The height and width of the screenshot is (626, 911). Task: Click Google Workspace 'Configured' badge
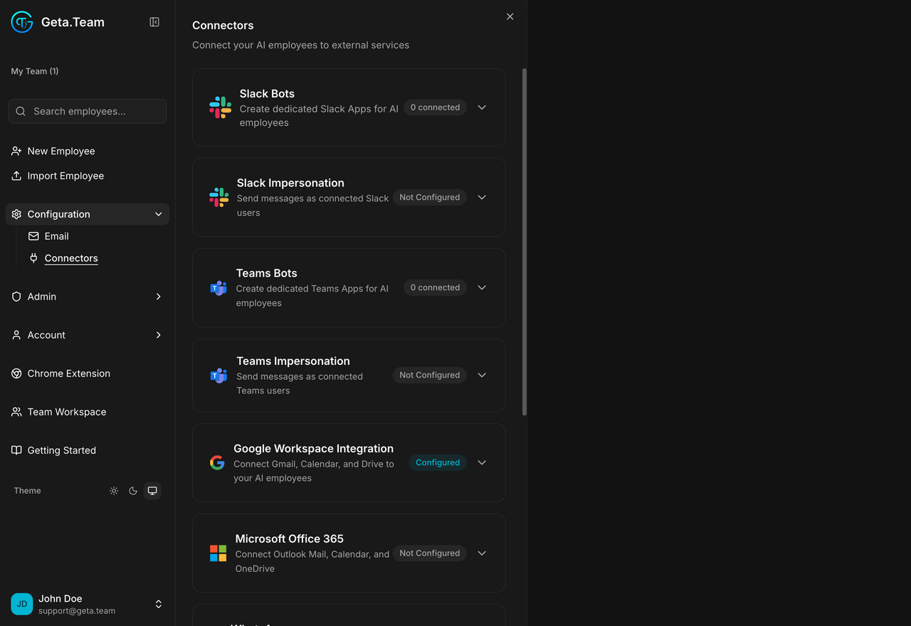point(438,462)
